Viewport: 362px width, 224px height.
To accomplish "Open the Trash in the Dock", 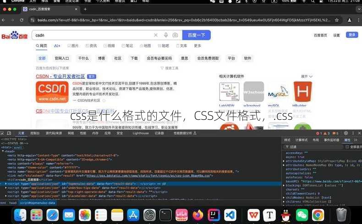I will [x=341, y=215].
